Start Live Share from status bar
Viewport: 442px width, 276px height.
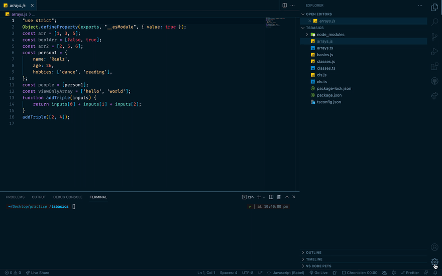pyautogui.click(x=38, y=272)
